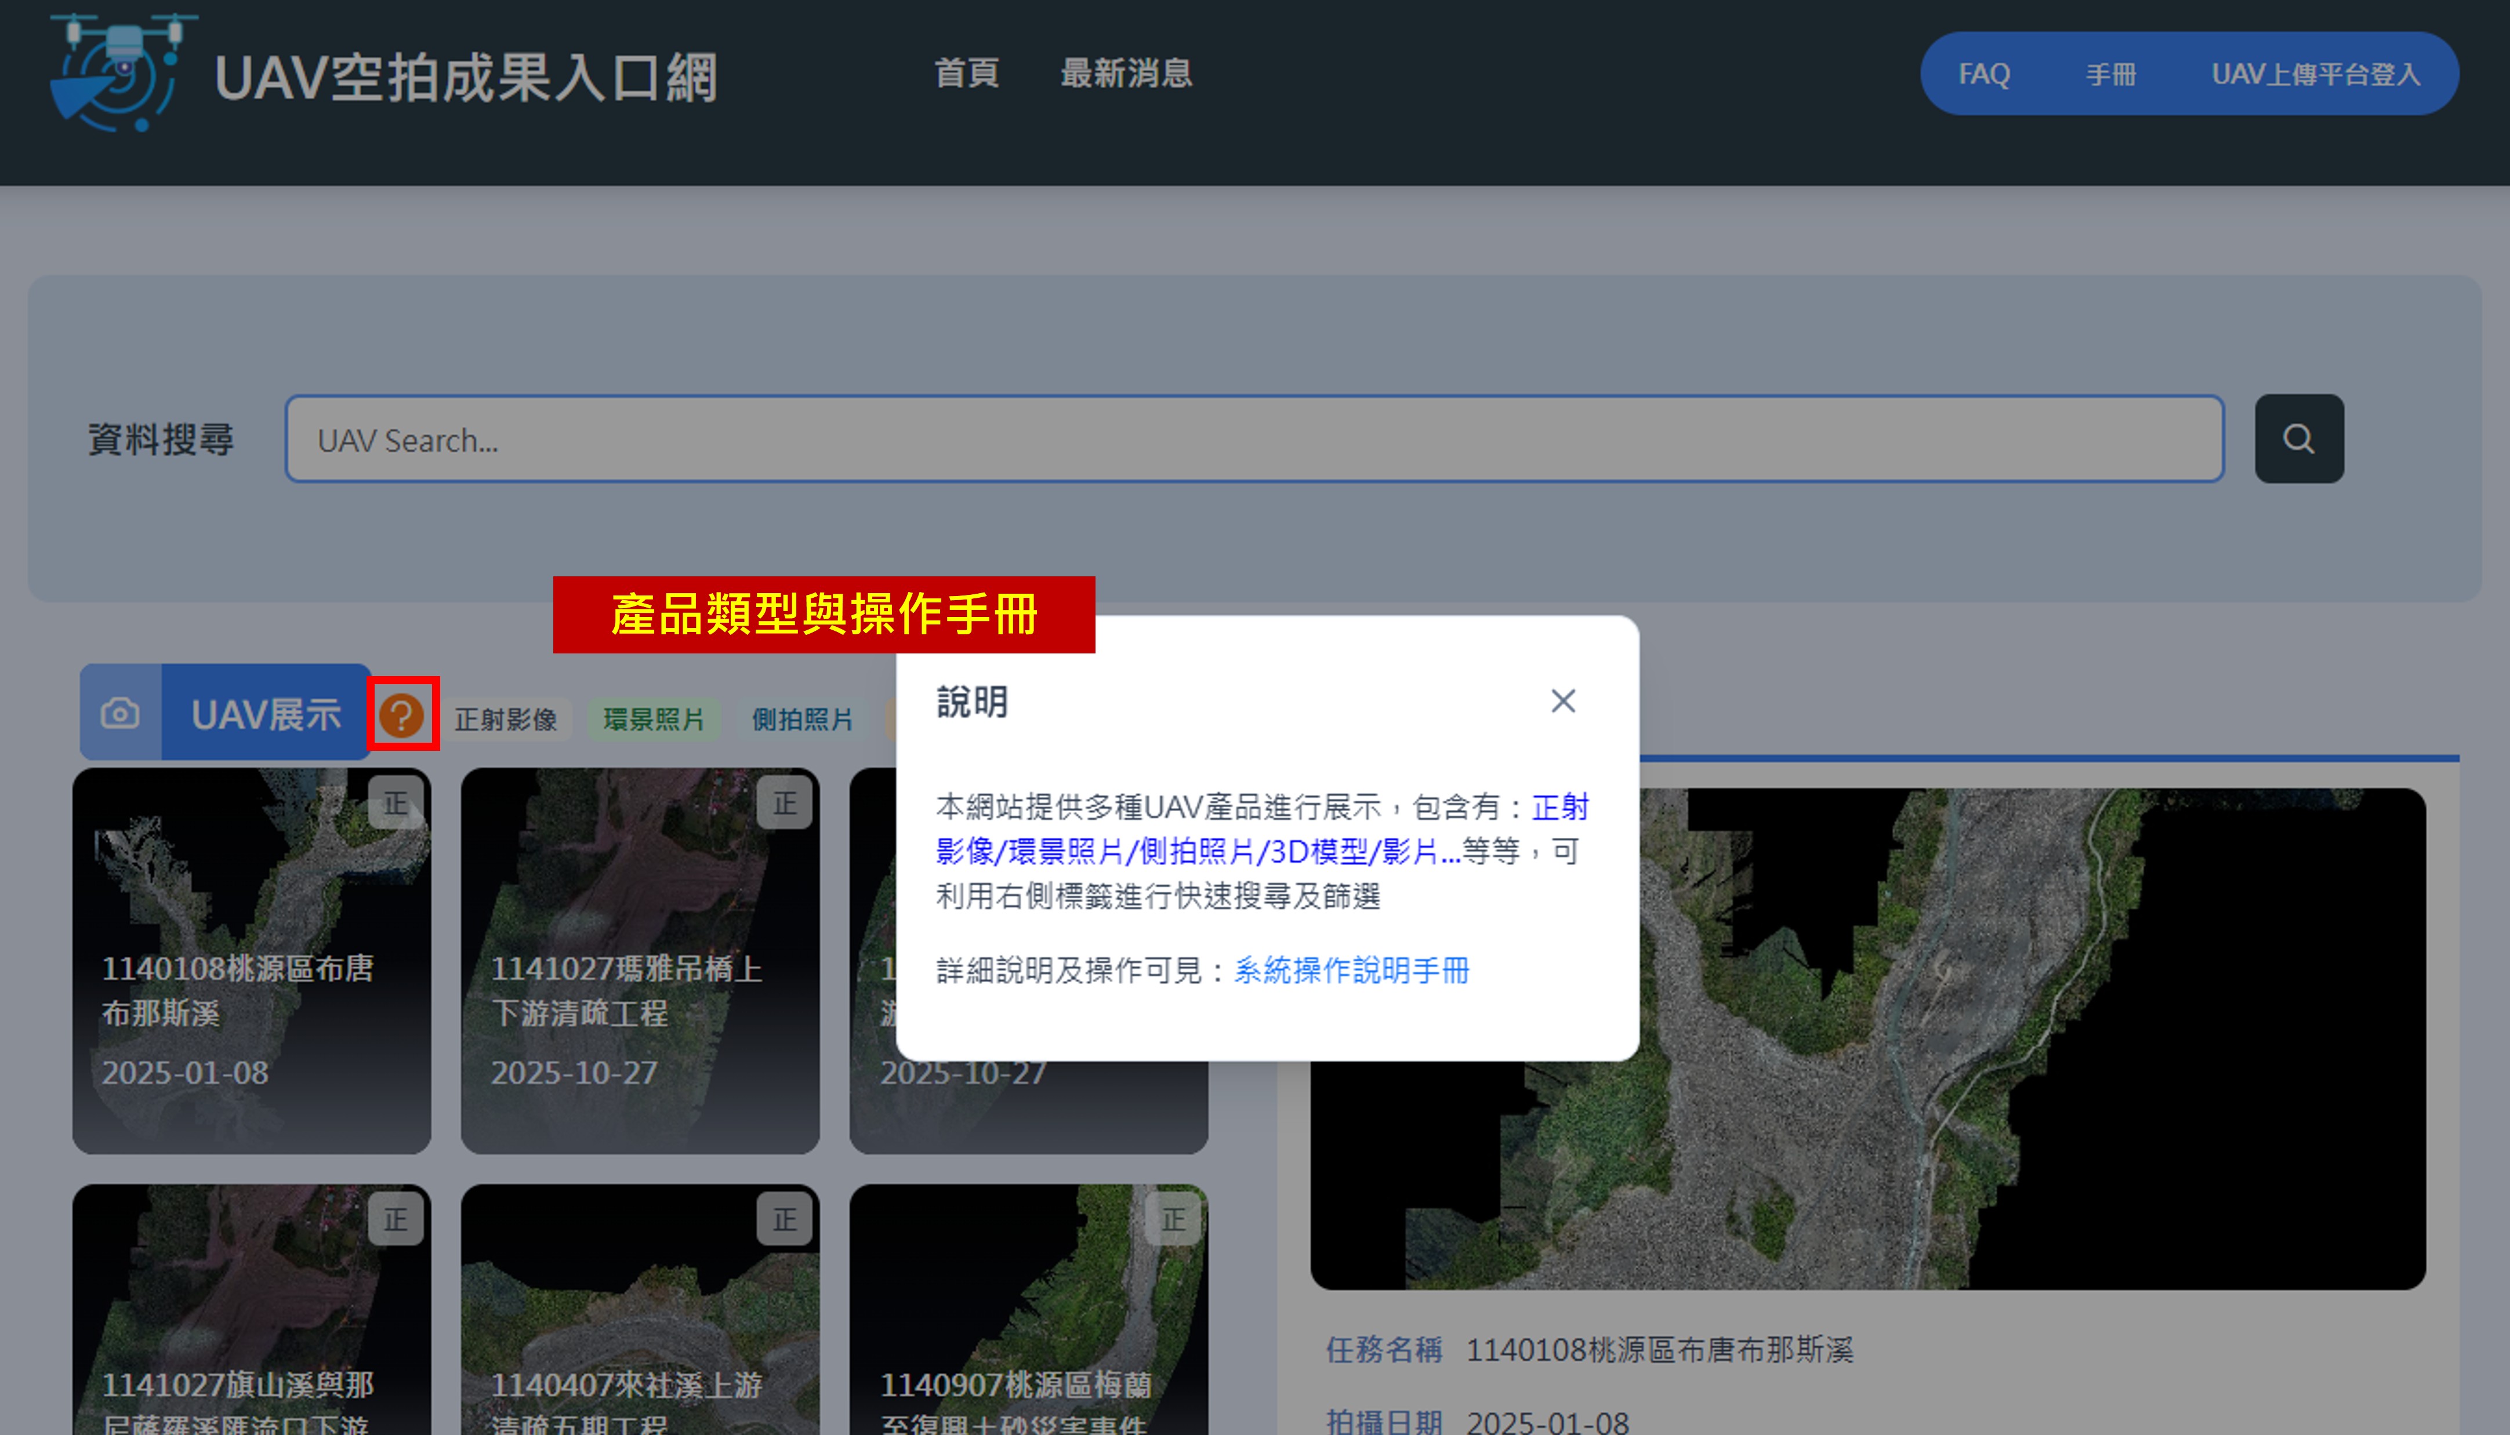
Task: Open the 手冊 manual link
Action: [2111, 74]
